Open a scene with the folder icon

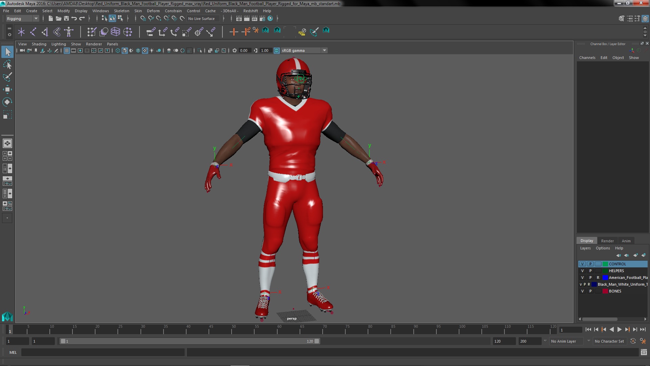click(x=58, y=19)
